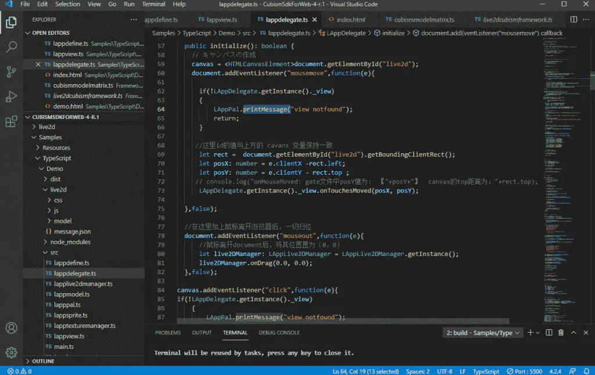Image resolution: width=595 pixels, height=375 pixels.
Task: Open Explorer more actions ellipsis
Action: pos(134,19)
